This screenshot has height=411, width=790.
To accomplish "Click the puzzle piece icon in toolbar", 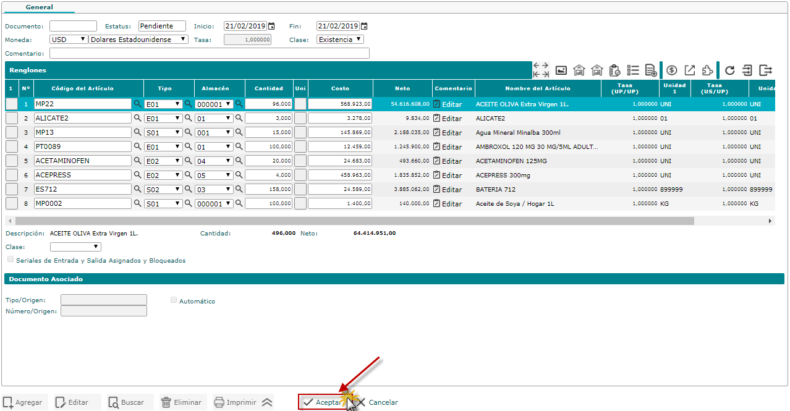I will click(x=707, y=70).
